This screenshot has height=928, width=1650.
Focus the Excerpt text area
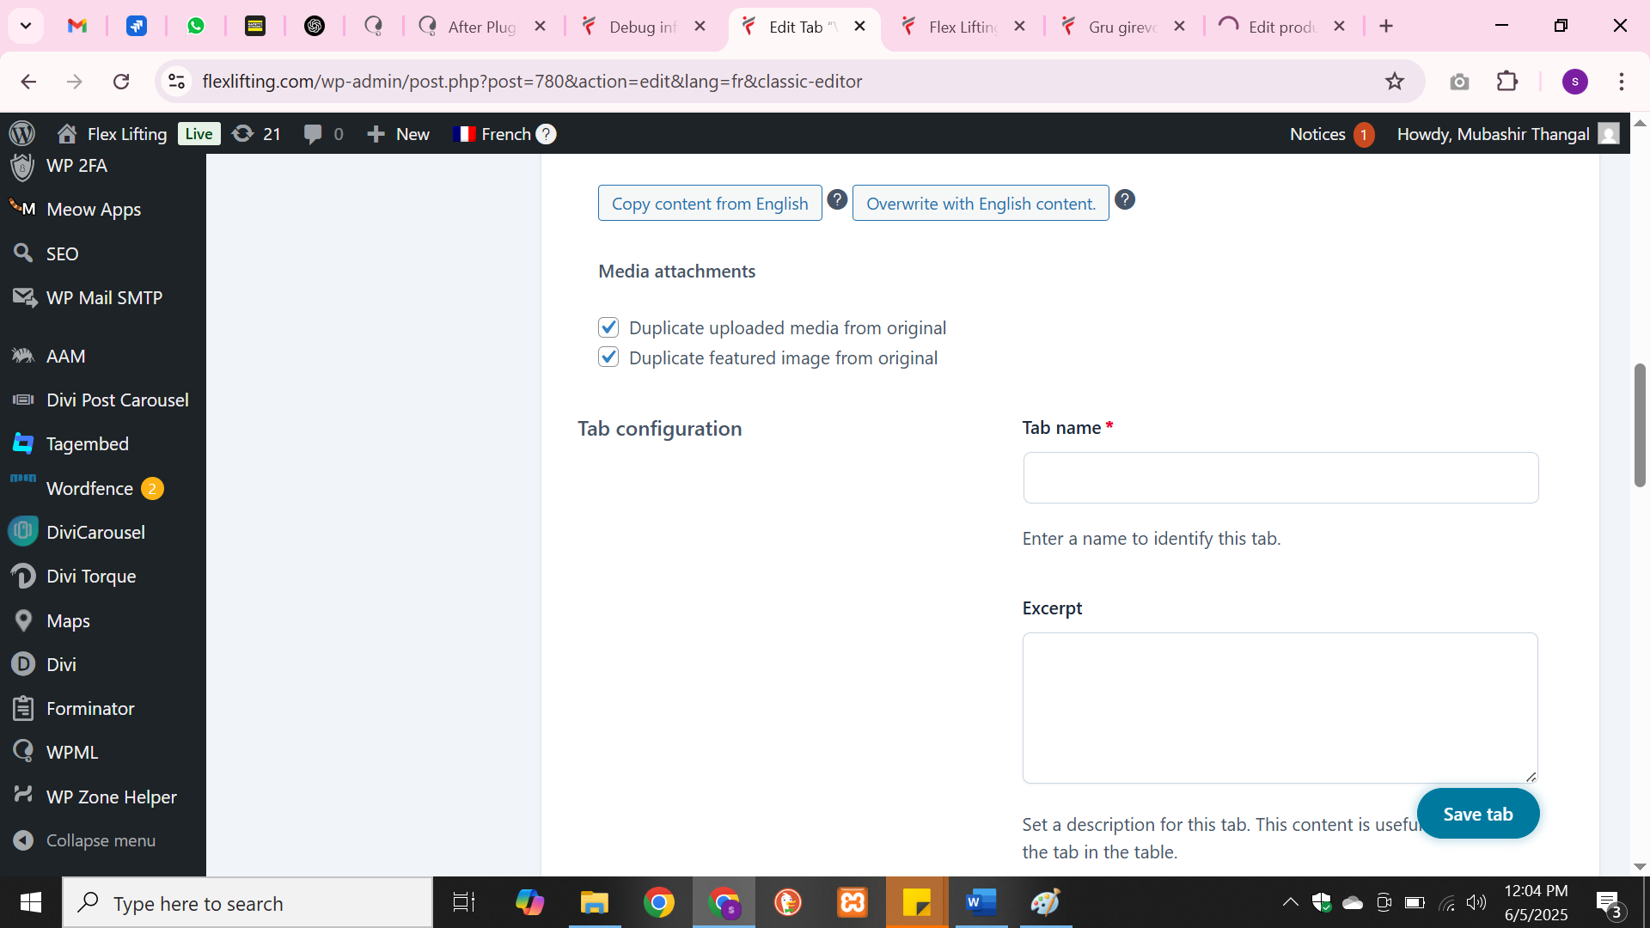click(x=1280, y=708)
